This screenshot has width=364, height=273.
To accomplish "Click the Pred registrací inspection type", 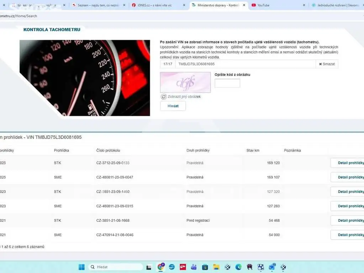I will pos(198,220).
